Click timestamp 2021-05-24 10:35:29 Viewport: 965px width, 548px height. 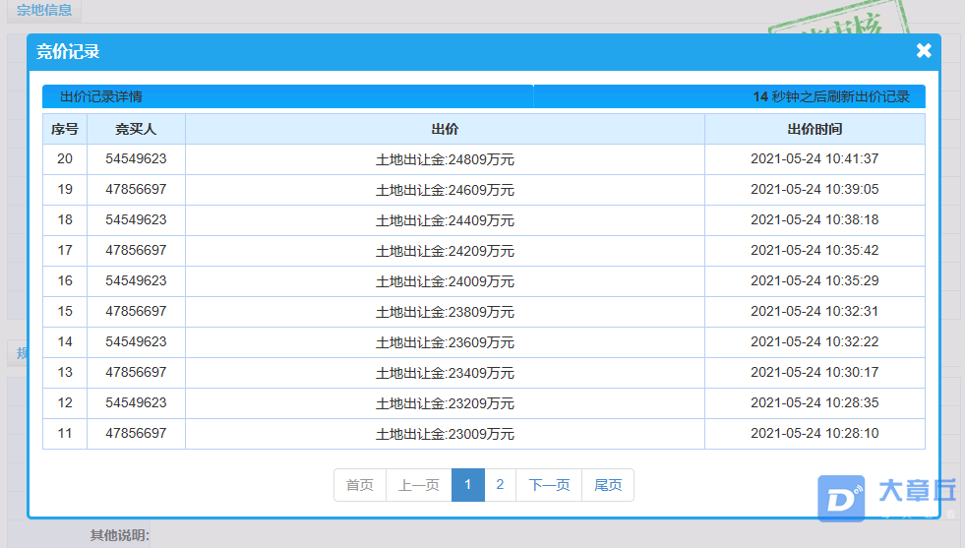pos(814,280)
